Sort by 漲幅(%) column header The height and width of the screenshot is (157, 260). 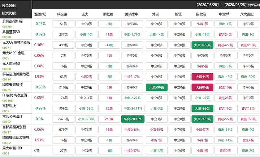pos(40,14)
